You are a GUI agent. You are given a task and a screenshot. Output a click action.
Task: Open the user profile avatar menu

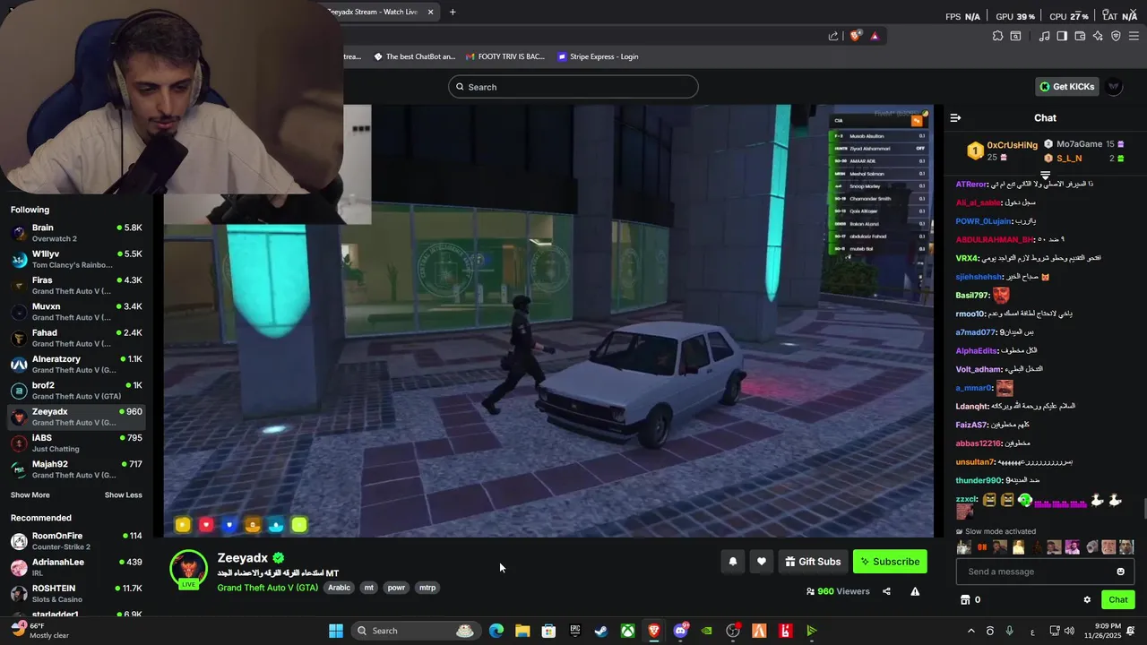tap(1114, 87)
